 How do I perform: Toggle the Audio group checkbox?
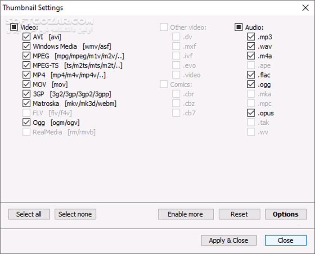click(238, 27)
